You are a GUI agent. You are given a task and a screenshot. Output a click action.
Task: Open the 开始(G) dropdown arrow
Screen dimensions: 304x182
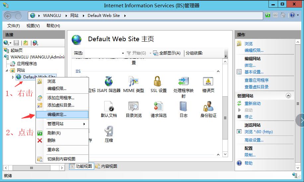[x=150, y=53]
